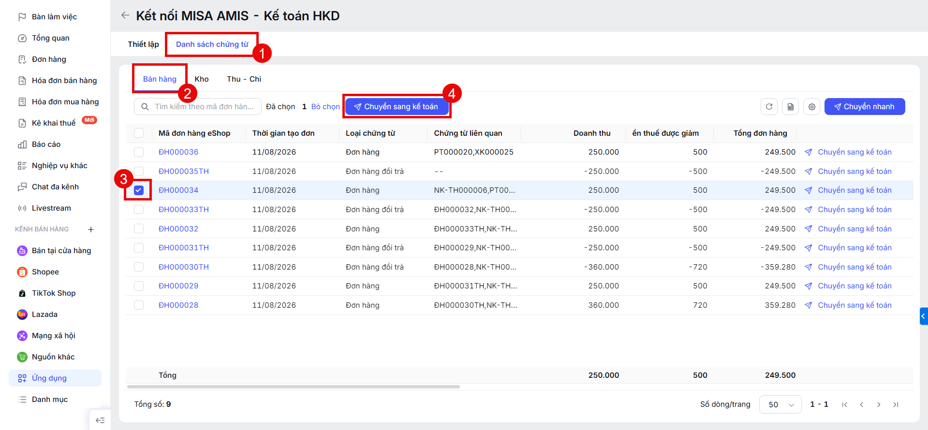This screenshot has height=430, width=928.
Task: Go to the next page
Action: click(x=879, y=405)
